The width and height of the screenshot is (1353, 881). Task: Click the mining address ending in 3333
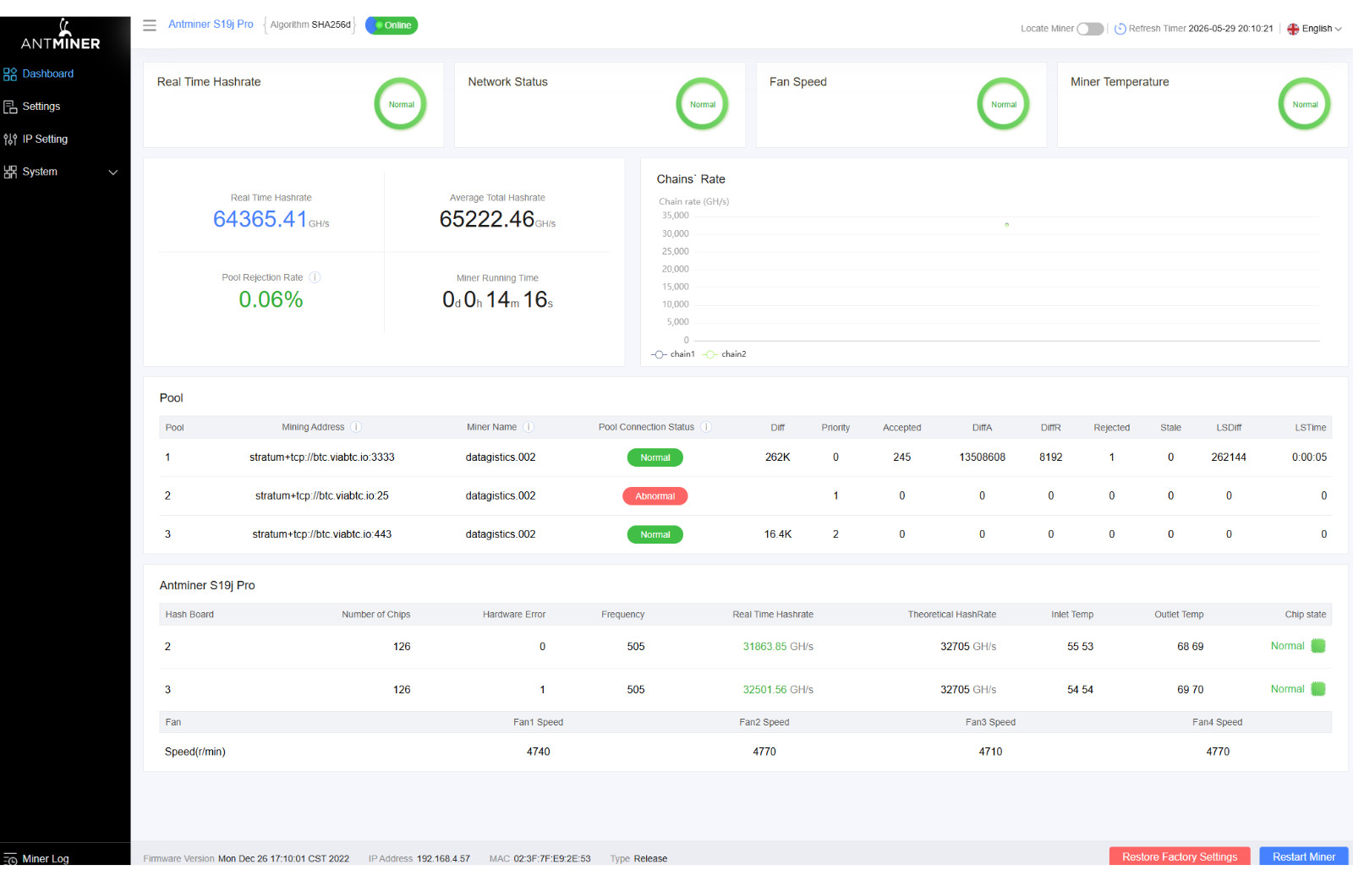click(x=322, y=457)
